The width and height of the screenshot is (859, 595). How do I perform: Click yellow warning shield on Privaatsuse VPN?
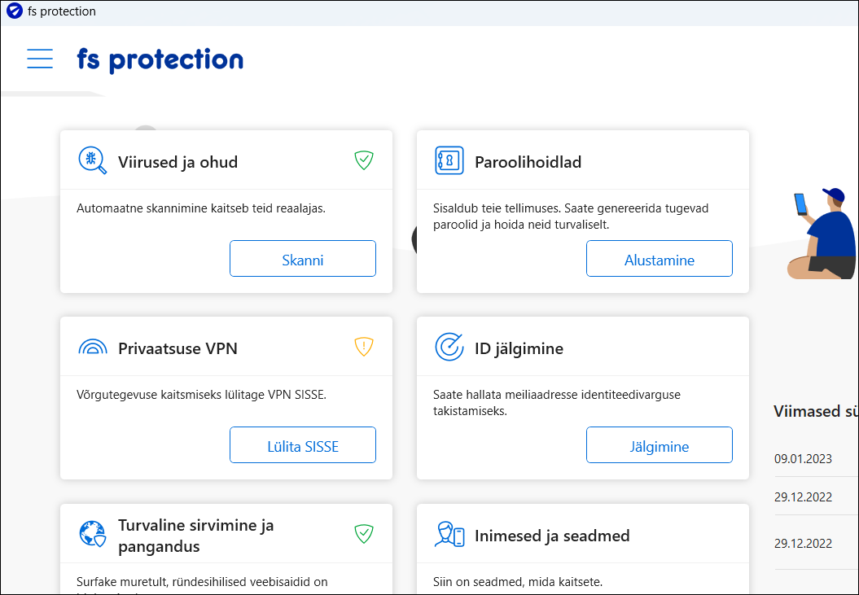(363, 348)
